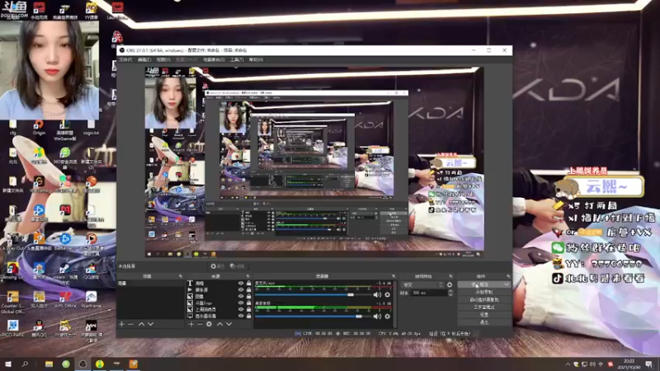Show hidden system tray icons chevron

click(x=568, y=364)
